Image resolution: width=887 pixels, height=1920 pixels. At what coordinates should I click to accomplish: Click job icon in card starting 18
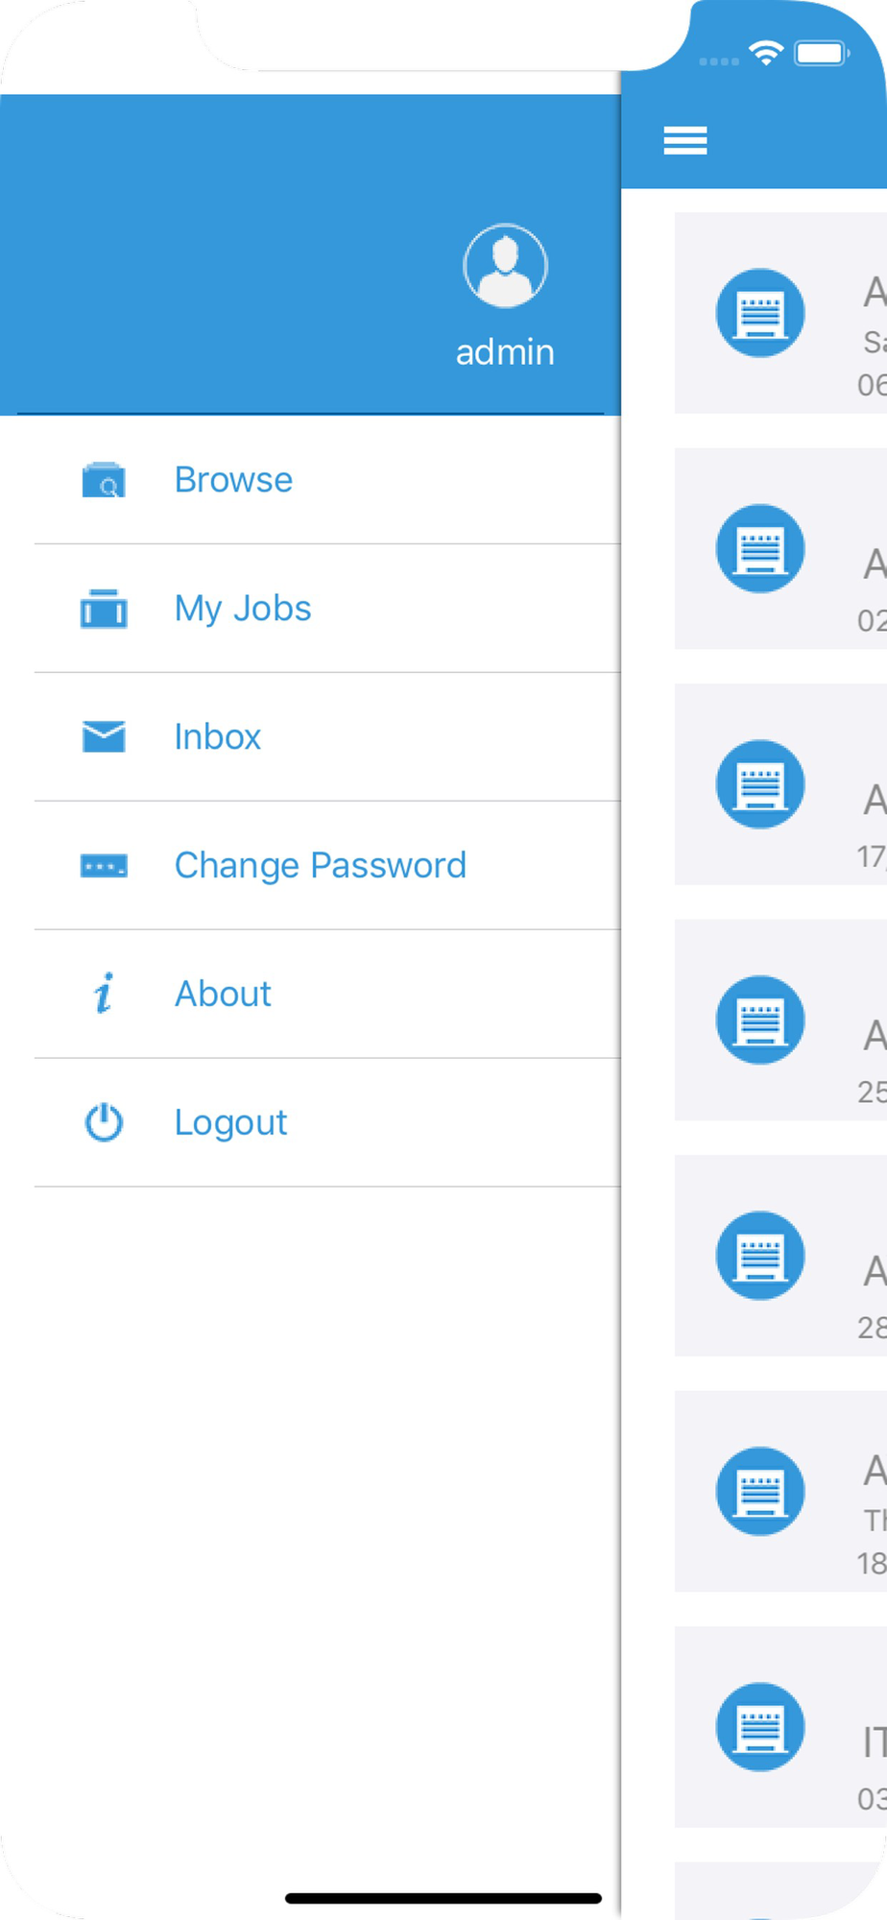[x=760, y=1491]
